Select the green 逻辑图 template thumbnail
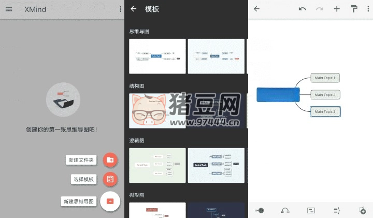 (157, 166)
